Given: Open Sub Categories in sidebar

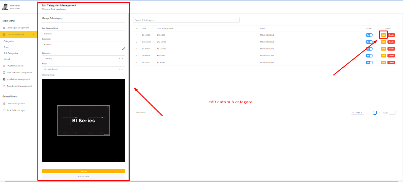Looking at the screenshot, I should coord(11,53).
